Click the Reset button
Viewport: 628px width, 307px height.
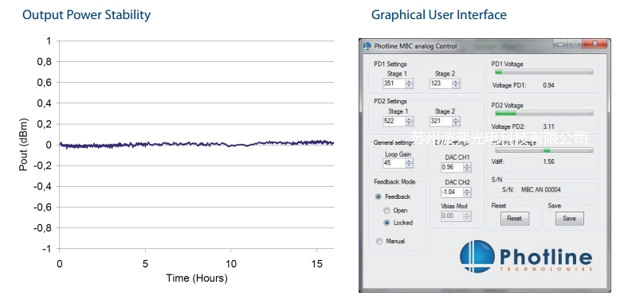514,219
